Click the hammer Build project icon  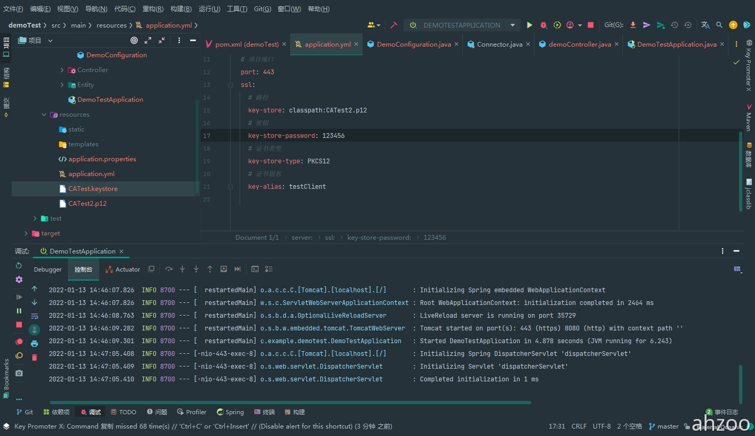[394, 25]
